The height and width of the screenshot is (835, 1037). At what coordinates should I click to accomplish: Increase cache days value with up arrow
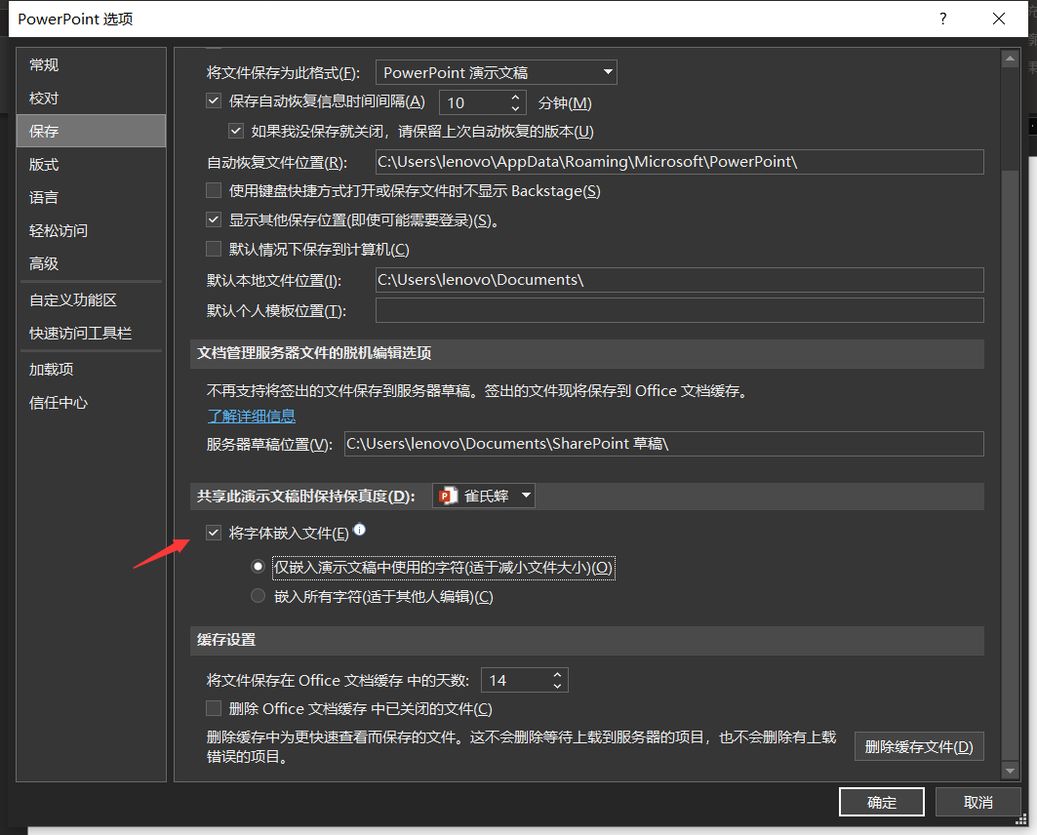coord(557,674)
